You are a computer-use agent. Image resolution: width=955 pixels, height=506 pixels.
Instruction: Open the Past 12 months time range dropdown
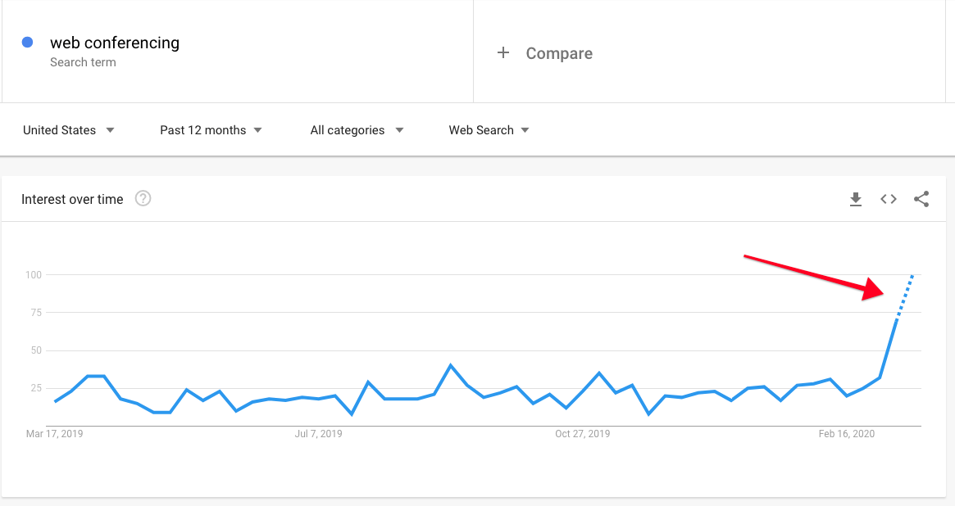[211, 130]
